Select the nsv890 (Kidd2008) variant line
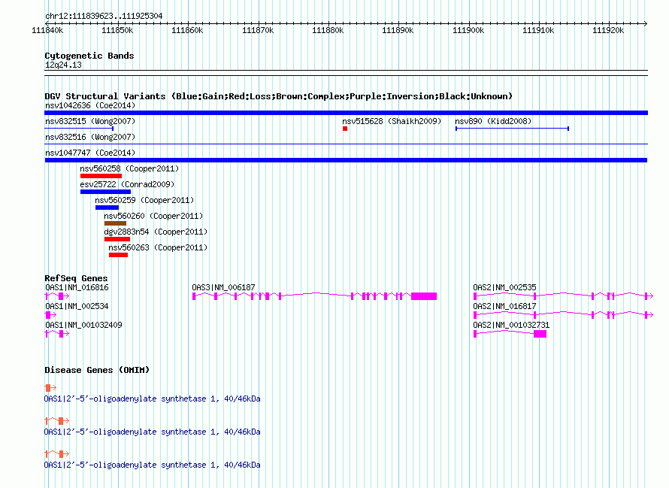This screenshot has height=488, width=669. [512, 129]
